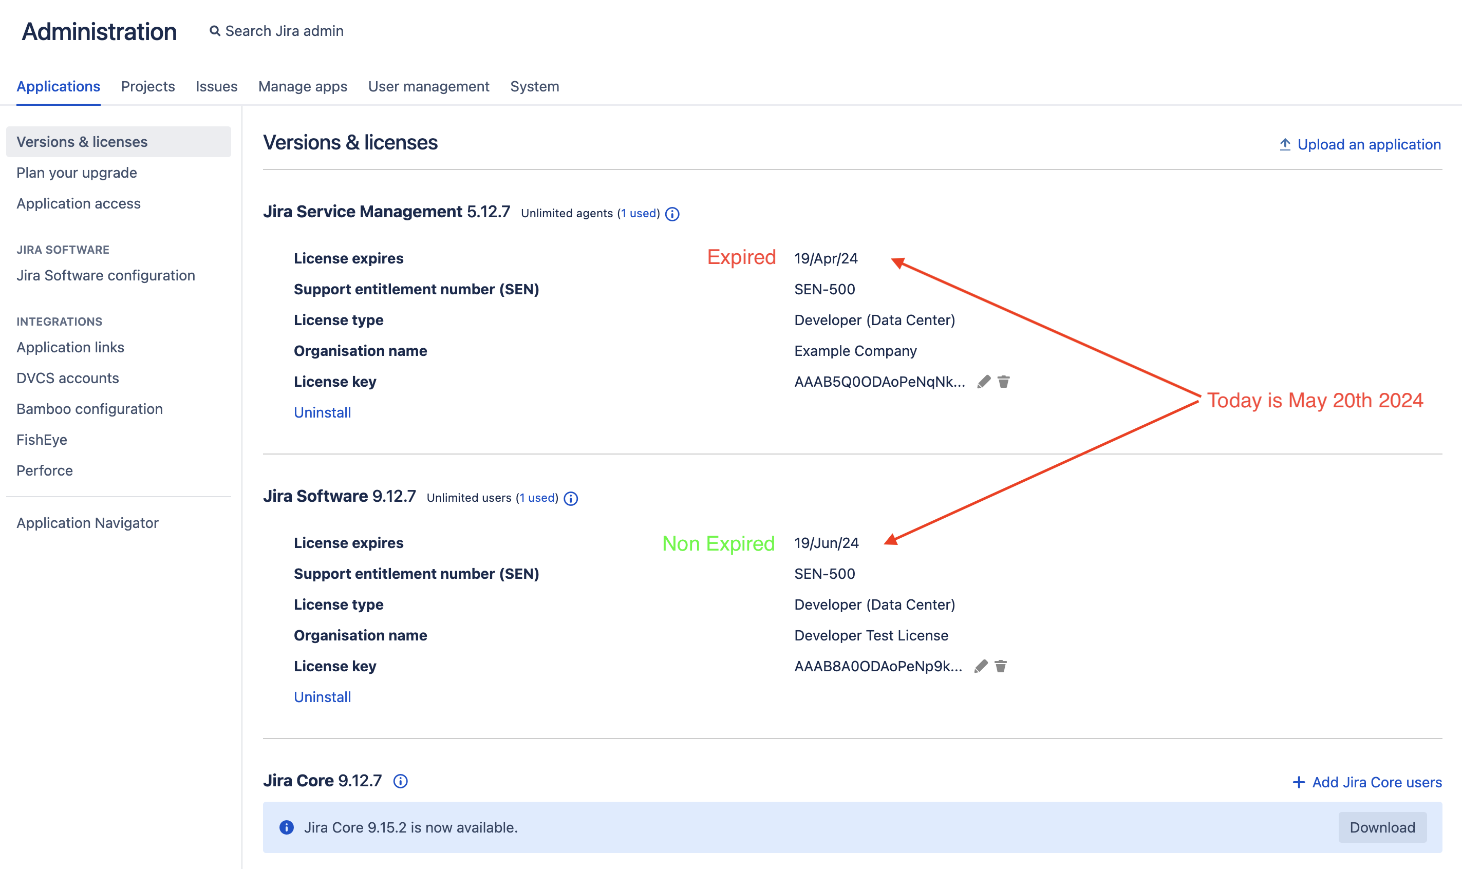
Task: Select Jira Software configuration sidebar item
Action: click(105, 276)
